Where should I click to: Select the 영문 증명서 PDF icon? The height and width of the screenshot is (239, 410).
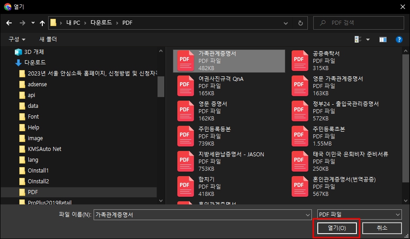coord(185,111)
